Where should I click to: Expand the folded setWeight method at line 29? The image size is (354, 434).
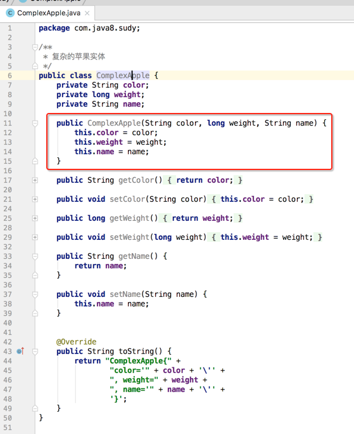35,237
